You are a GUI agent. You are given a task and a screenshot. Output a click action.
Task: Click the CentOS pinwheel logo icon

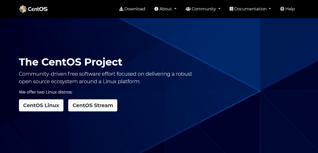click(23, 9)
